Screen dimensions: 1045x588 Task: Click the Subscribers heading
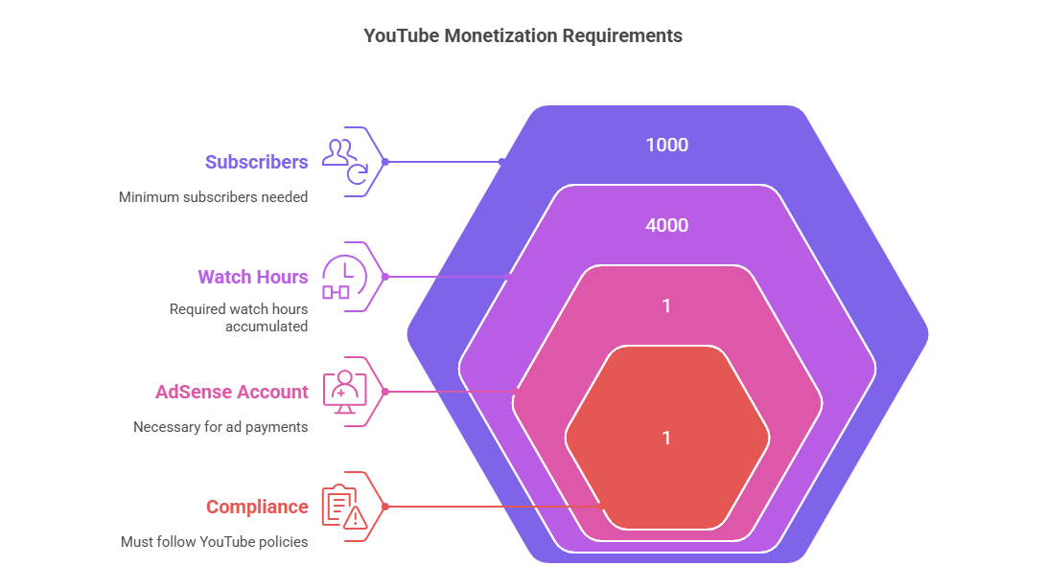tap(257, 162)
